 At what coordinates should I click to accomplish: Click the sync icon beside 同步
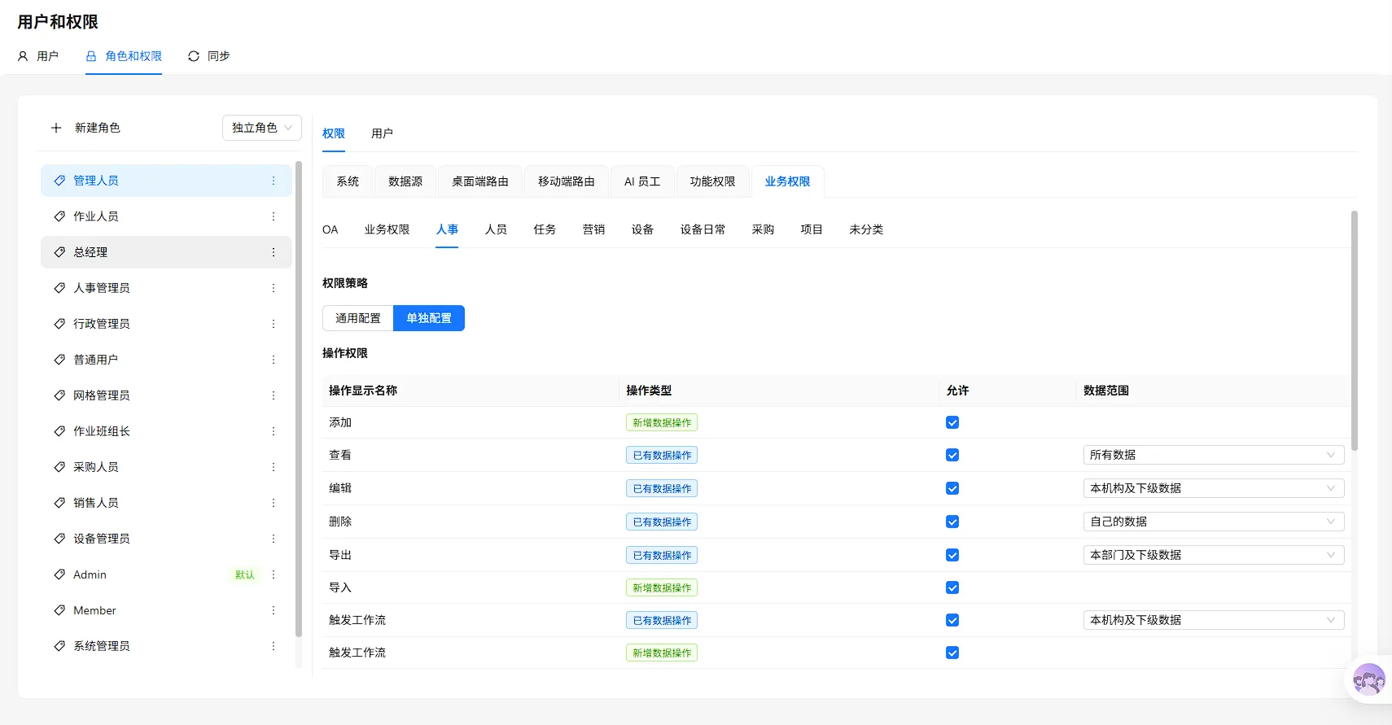194,56
